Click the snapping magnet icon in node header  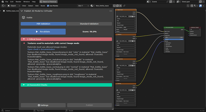pyautogui.click(x=192, y=6)
